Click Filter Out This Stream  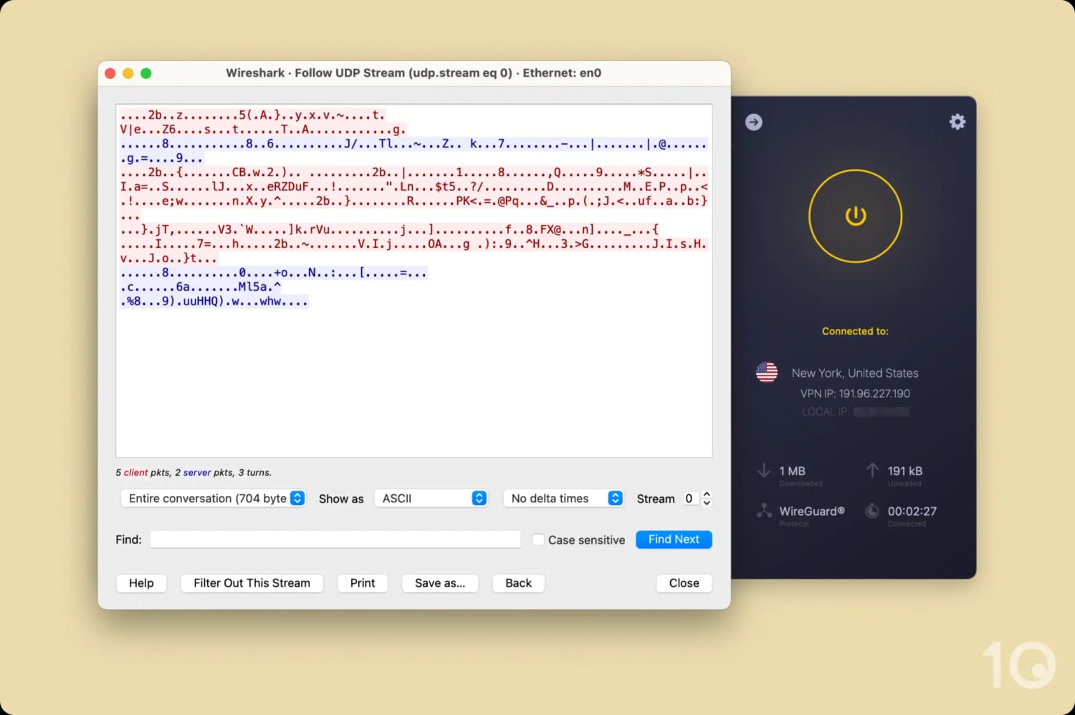[x=252, y=582]
